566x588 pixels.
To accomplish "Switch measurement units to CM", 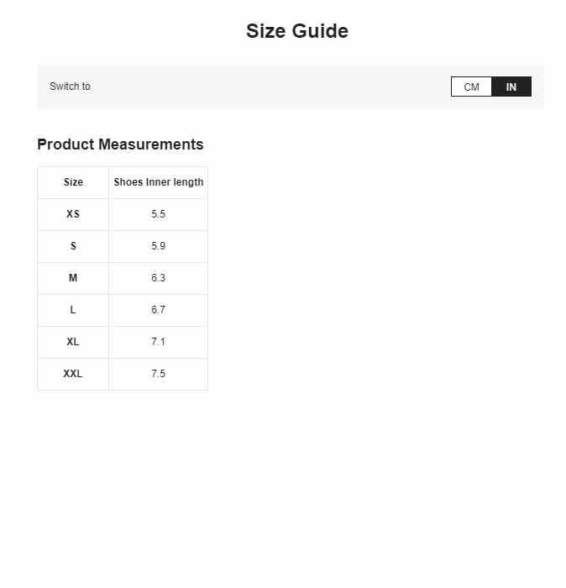I will coord(471,87).
